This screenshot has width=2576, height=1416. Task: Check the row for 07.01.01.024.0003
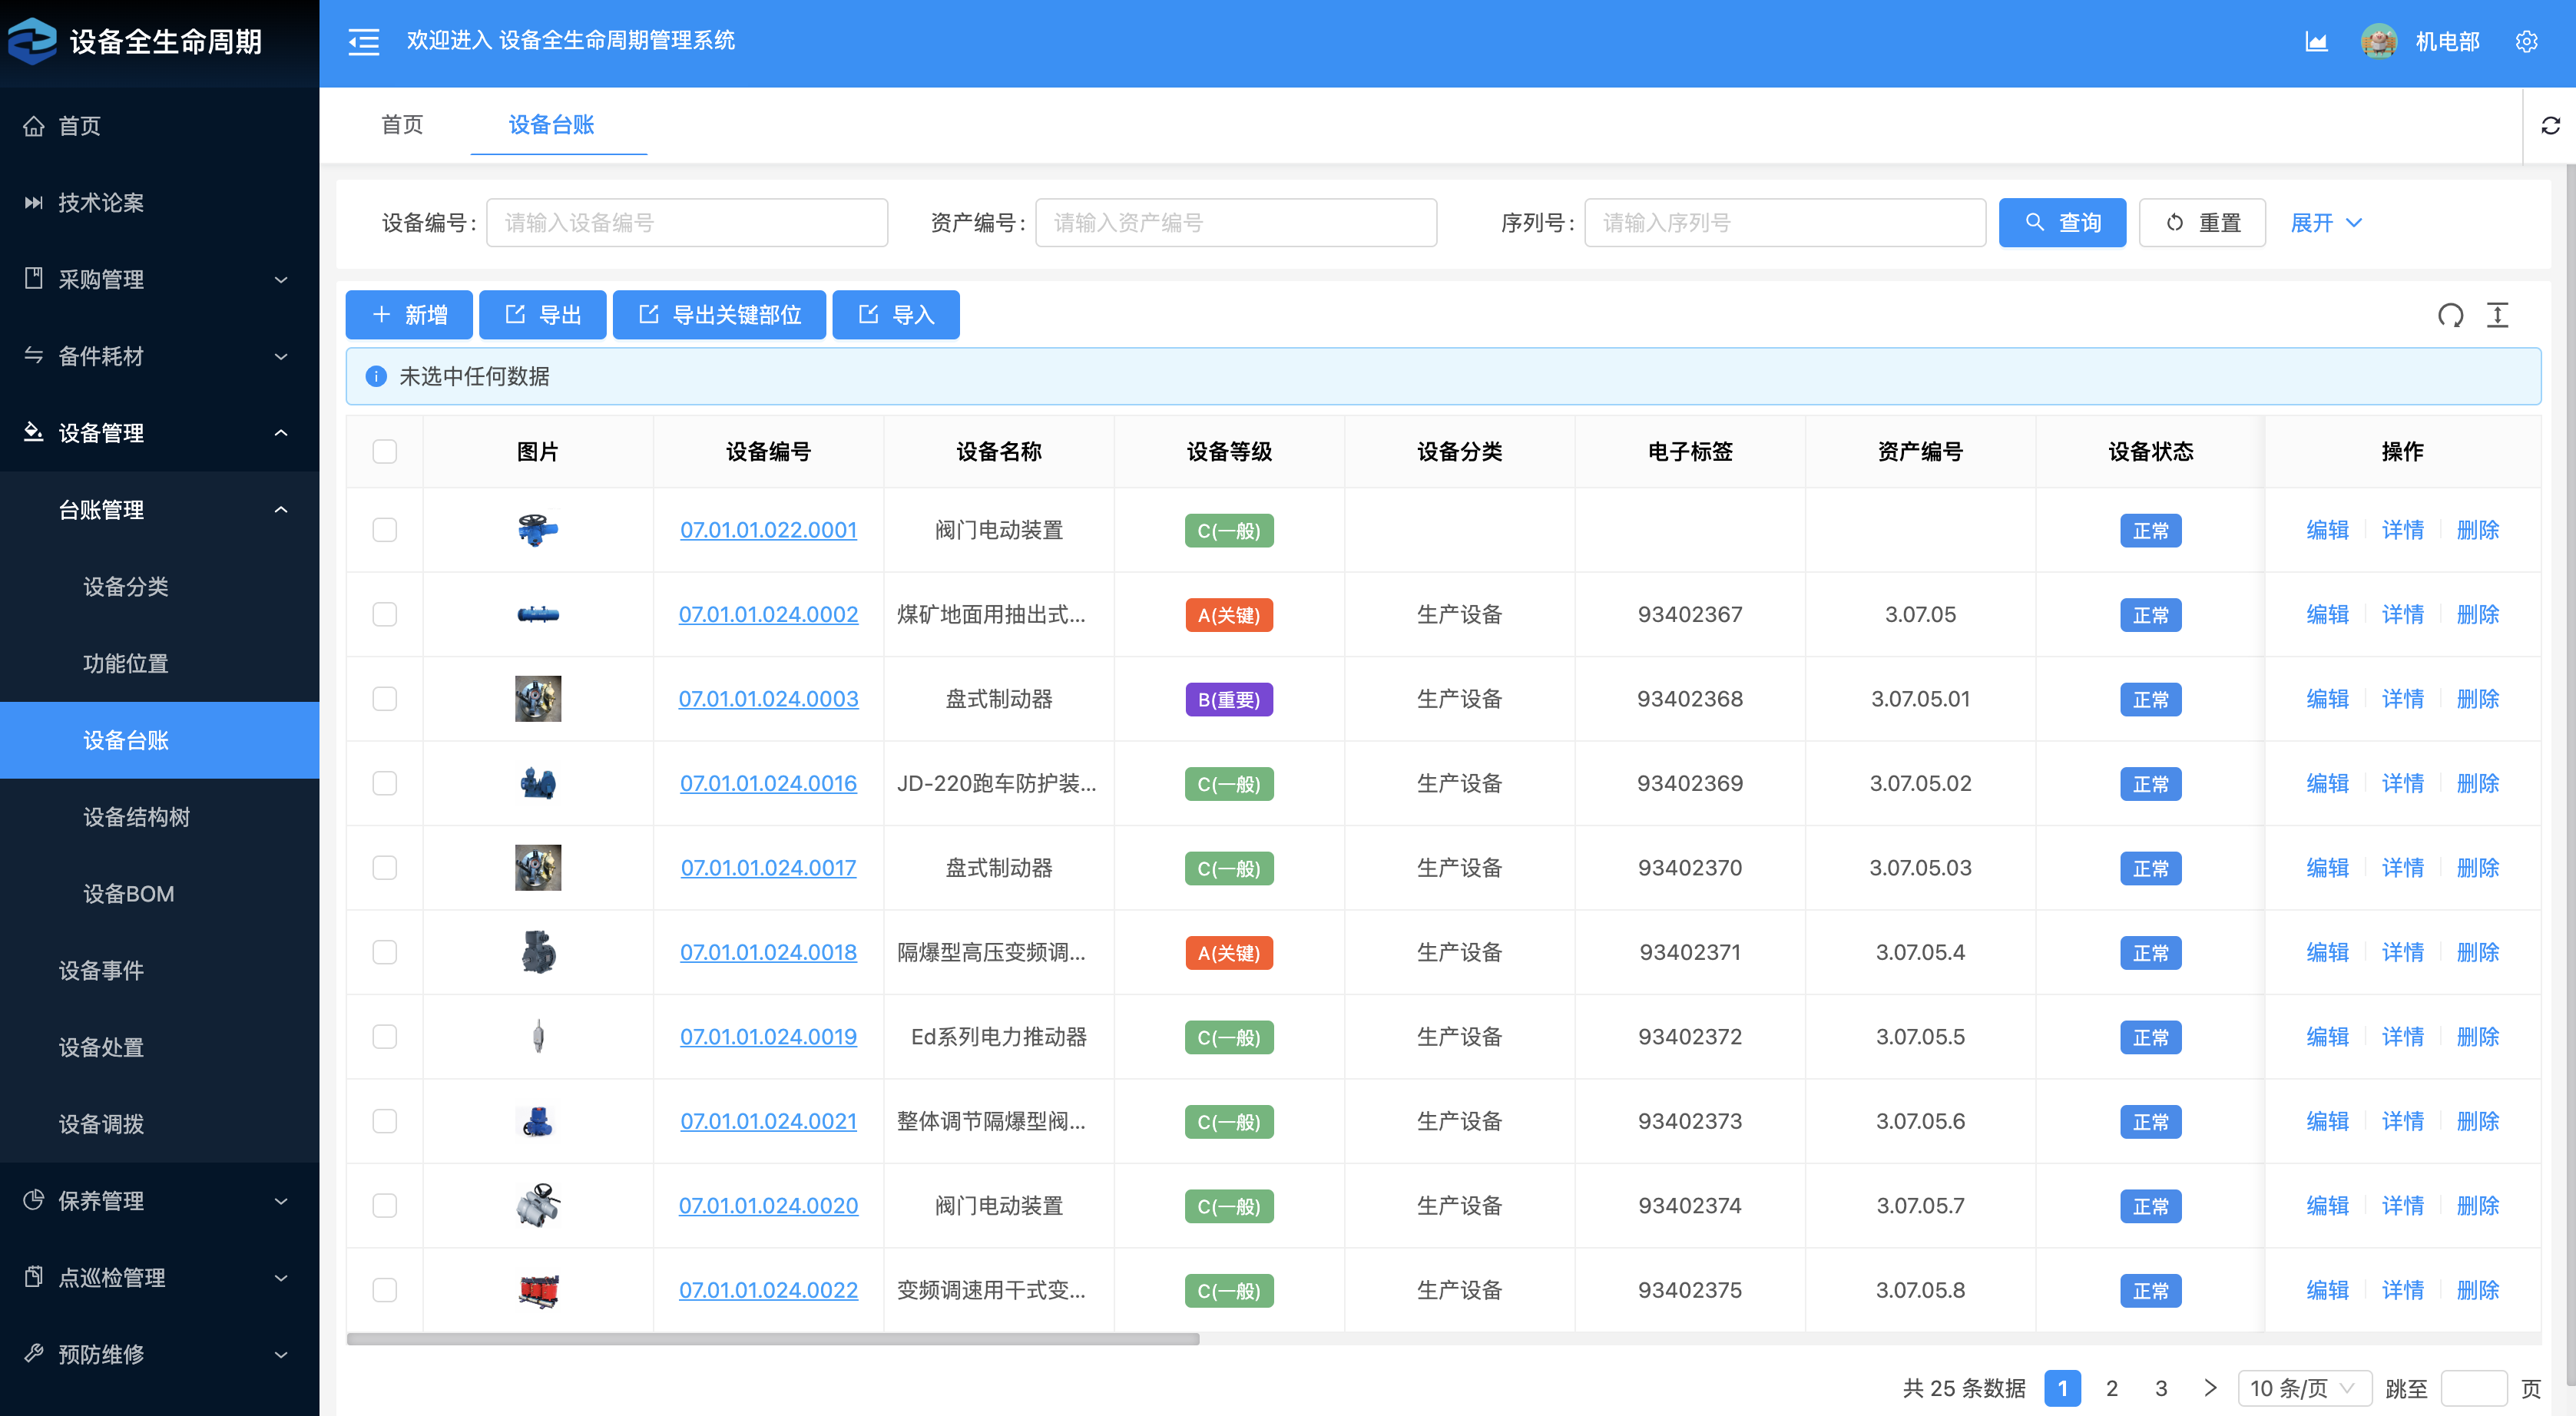384,699
